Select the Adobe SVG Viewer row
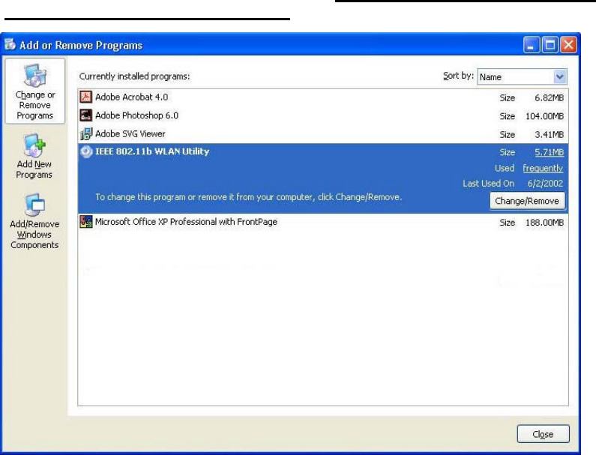Screen dimensions: 596x455 point(323,133)
